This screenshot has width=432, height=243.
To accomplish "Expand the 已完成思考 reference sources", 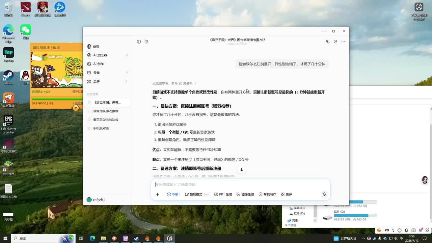I will tap(174, 83).
